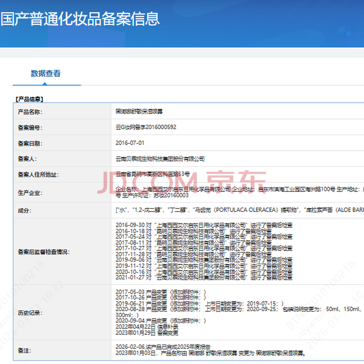Switch to the 数据查看 tab

click(x=45, y=73)
